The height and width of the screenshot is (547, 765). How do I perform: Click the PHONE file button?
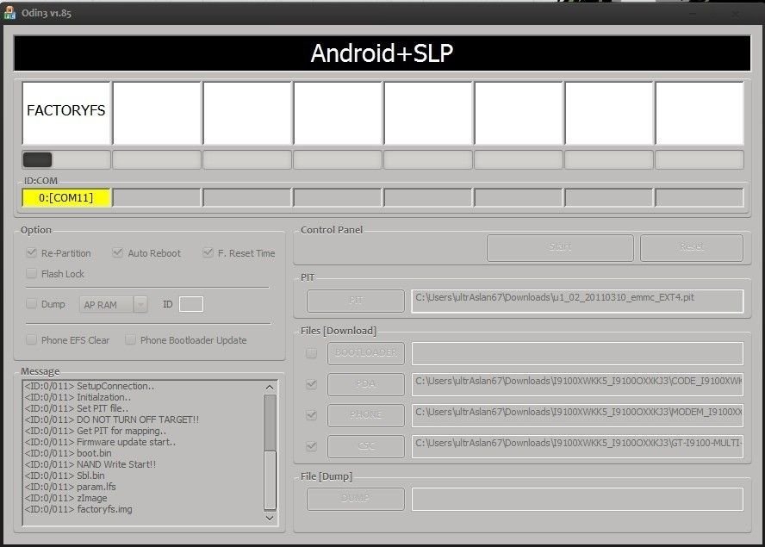(x=366, y=414)
